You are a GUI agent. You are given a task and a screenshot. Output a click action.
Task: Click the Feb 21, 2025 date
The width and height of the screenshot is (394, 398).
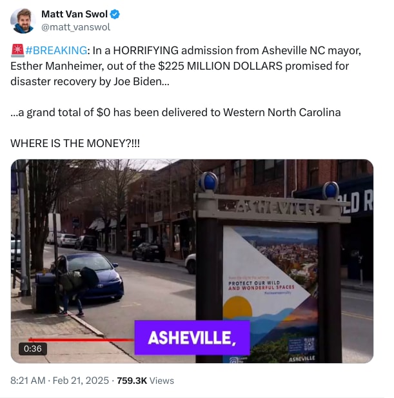pos(81,381)
